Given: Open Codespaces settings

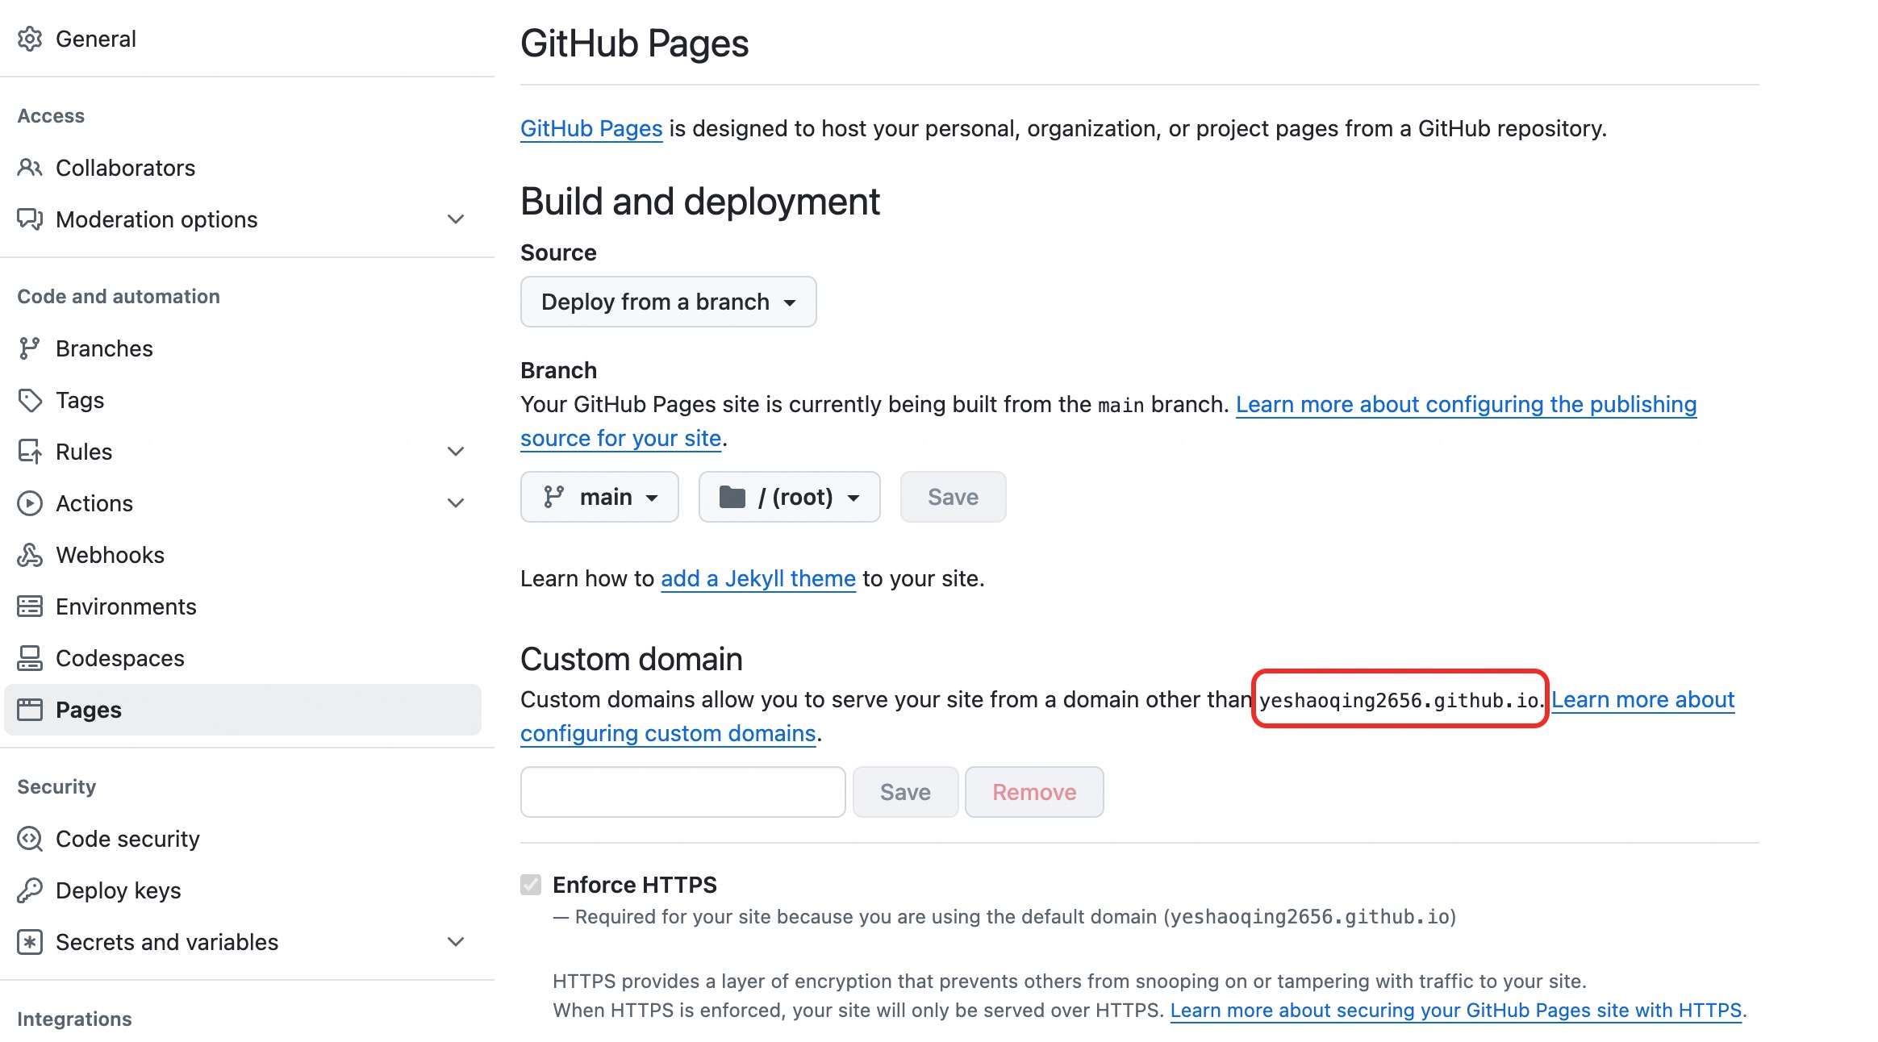Looking at the screenshot, I should (x=242, y=658).
